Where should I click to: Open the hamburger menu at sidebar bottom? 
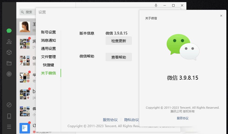pyautogui.click(x=9, y=127)
